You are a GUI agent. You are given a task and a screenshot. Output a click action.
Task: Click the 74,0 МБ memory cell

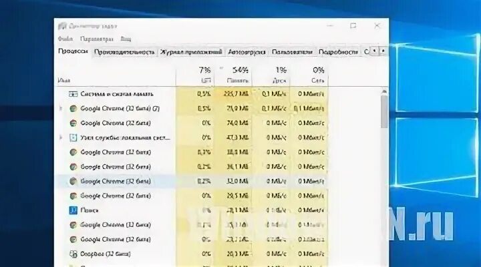238,123
